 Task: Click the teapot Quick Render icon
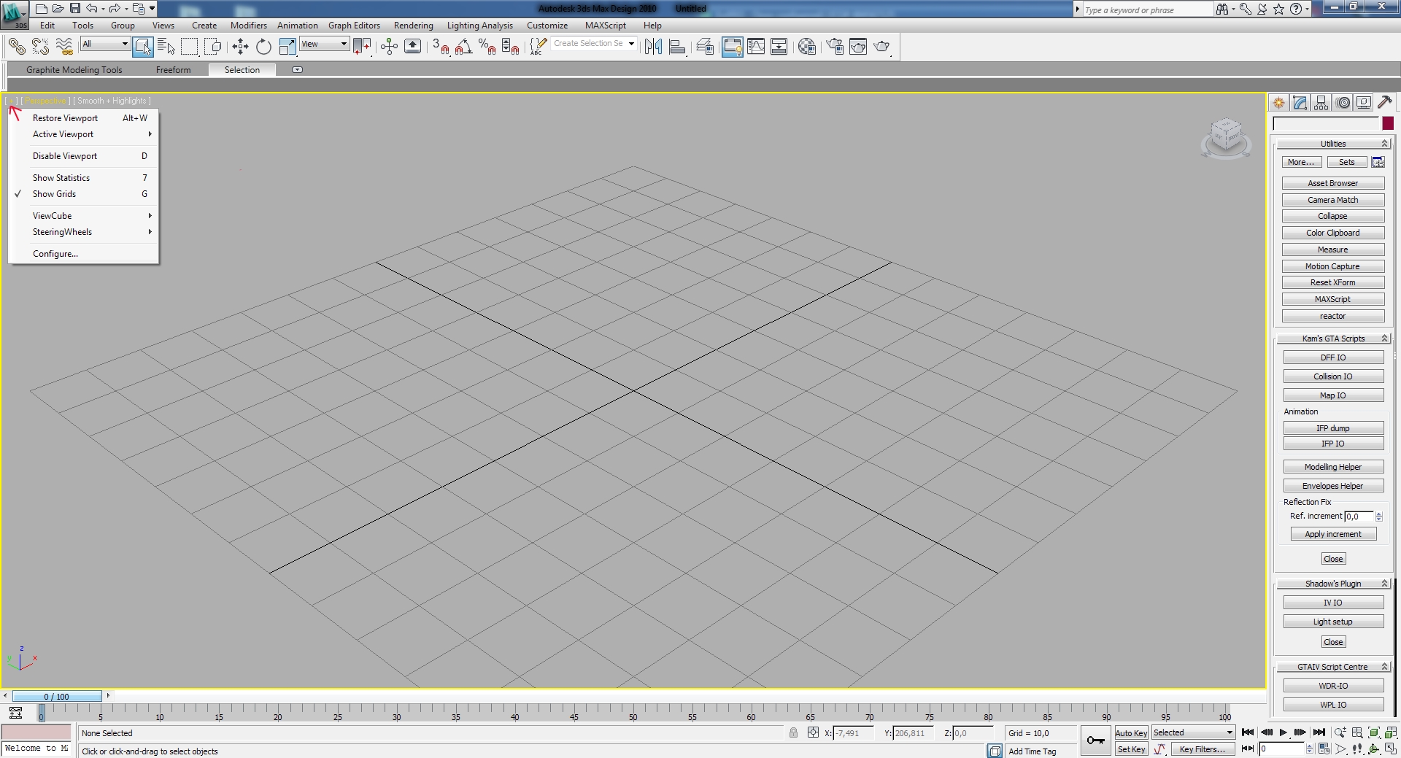pyautogui.click(x=882, y=47)
